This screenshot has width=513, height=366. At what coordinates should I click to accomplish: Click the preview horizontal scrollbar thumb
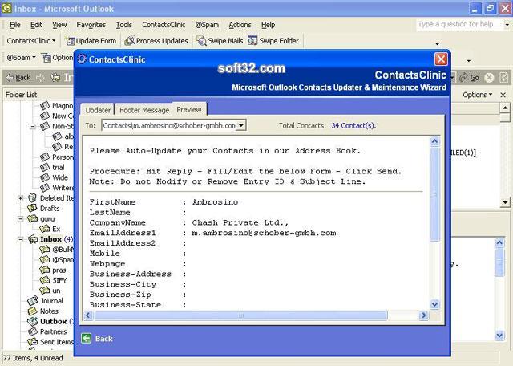point(240,315)
